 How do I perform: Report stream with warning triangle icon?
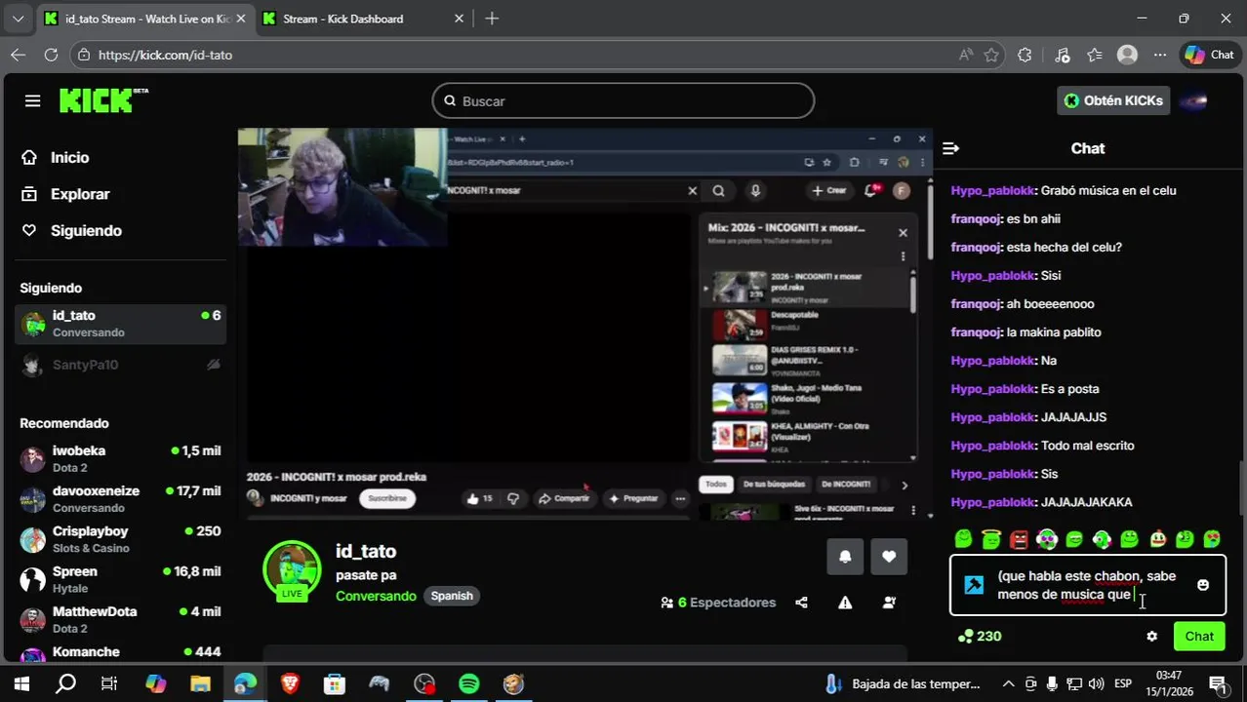[x=845, y=603]
